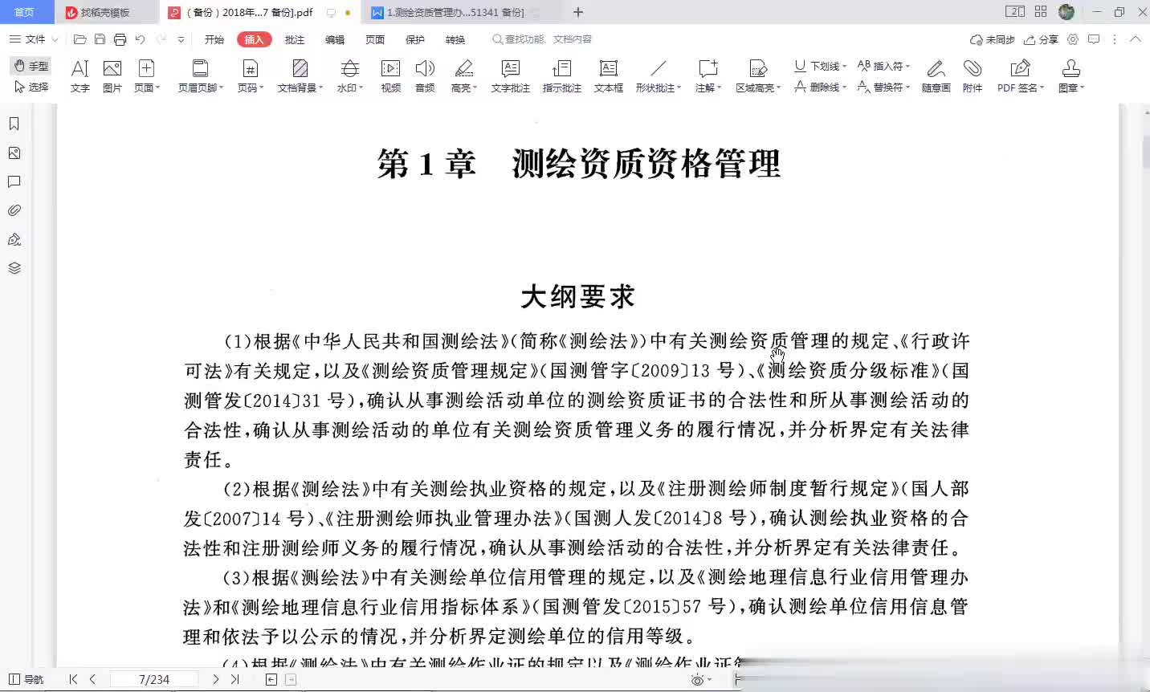This screenshot has height=692, width=1150.
Task: Click the 图片 insert image icon
Action: pos(112,76)
